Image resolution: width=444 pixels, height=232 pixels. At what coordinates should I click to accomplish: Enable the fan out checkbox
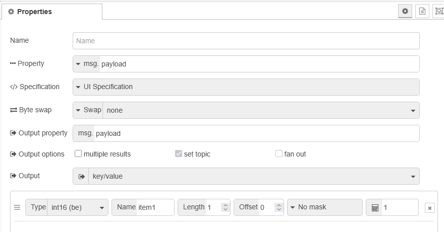pos(279,154)
